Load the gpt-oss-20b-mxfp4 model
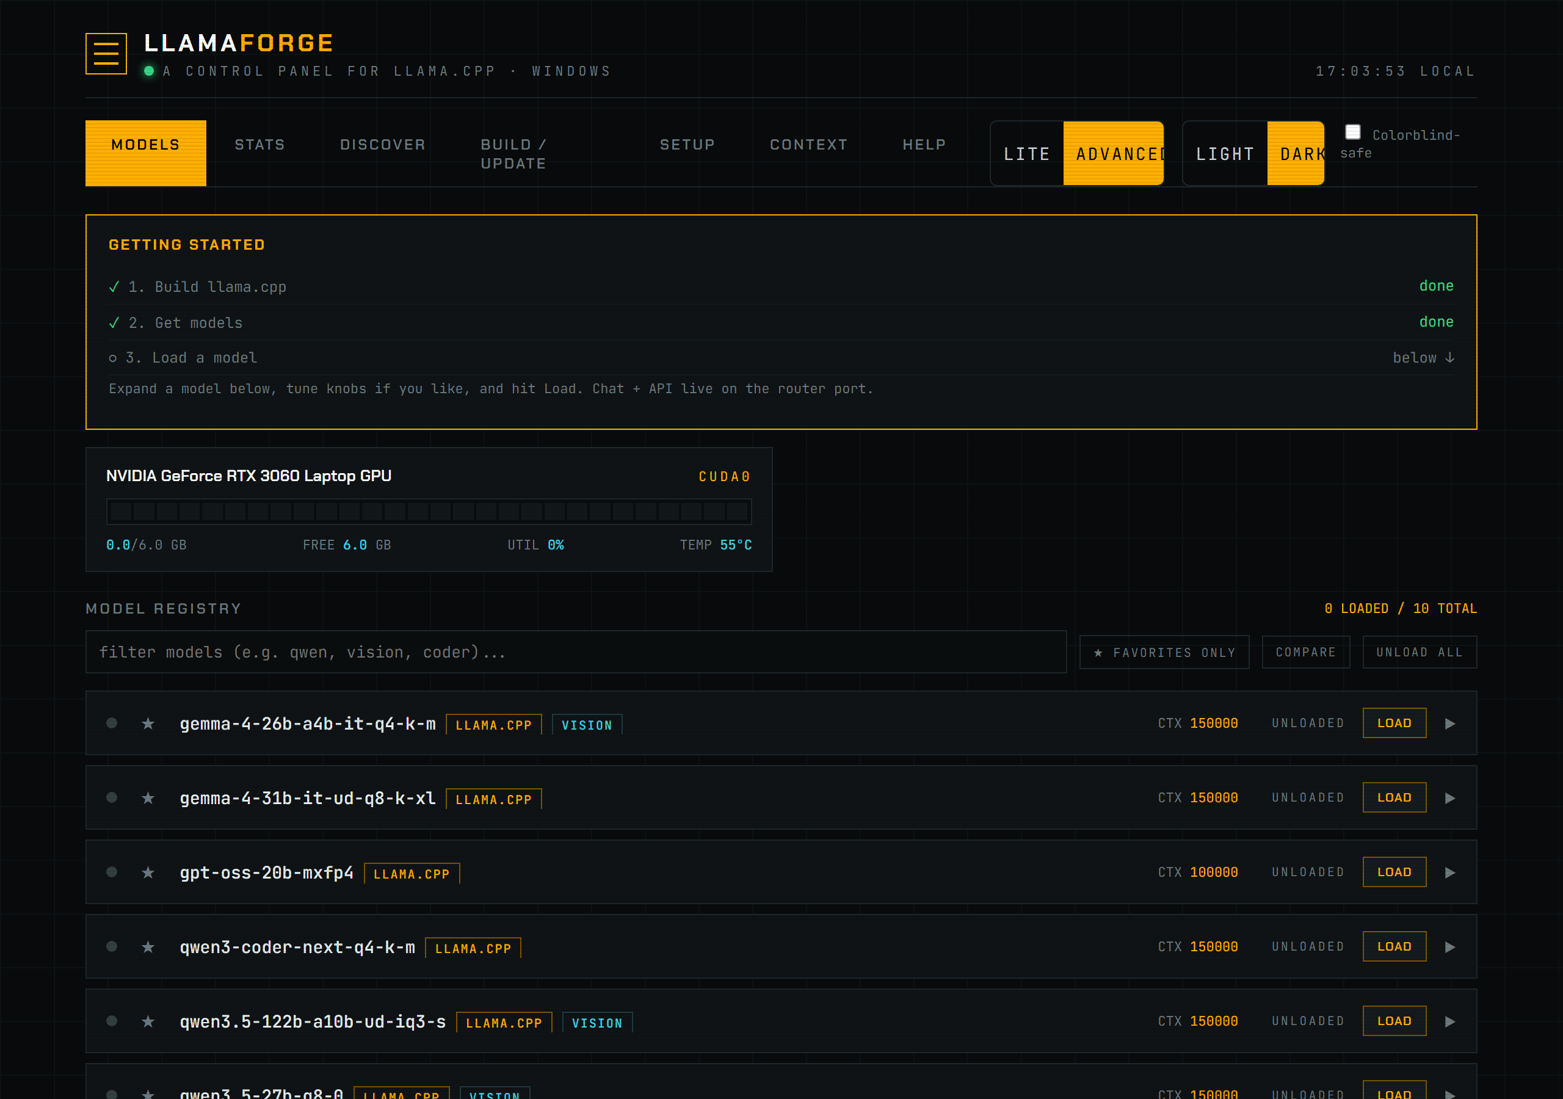 [1394, 872]
